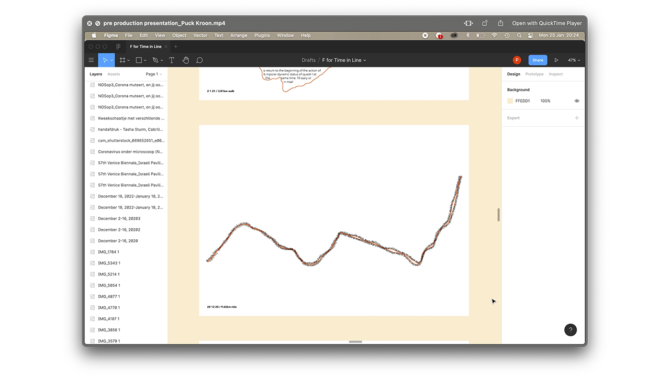Open the Wi-Fi menu bar icon
Screen dimensions: 670x377
494,36
